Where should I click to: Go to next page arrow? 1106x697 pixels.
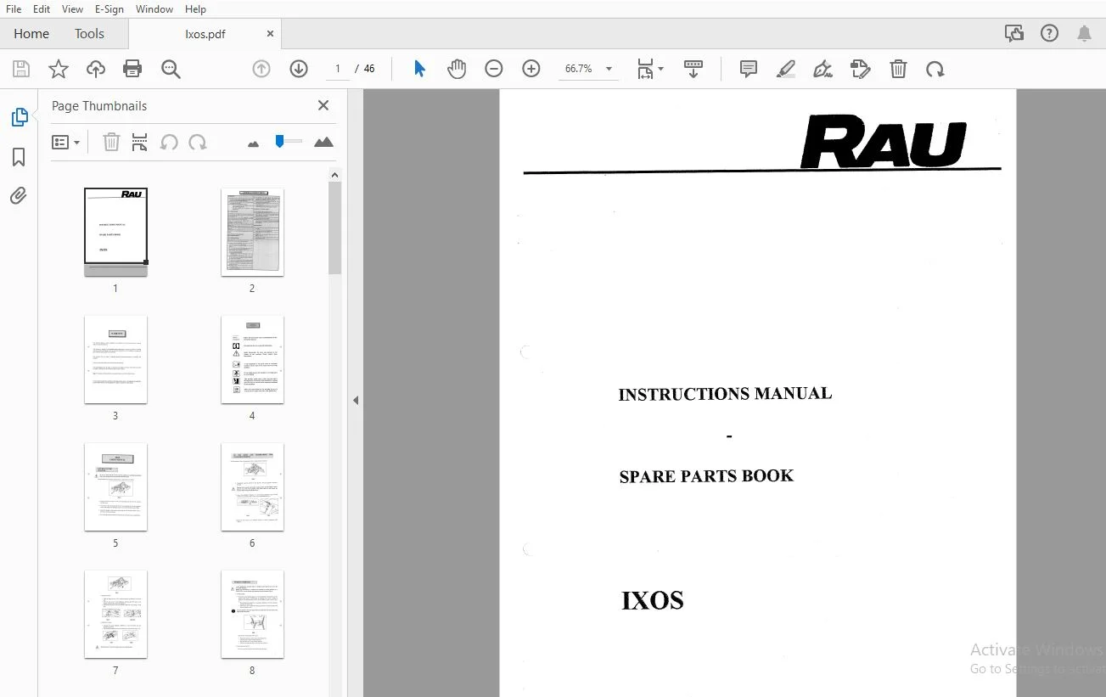pyautogui.click(x=299, y=70)
